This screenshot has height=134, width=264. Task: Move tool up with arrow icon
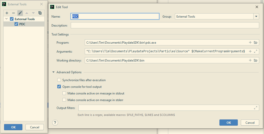pos(26,13)
